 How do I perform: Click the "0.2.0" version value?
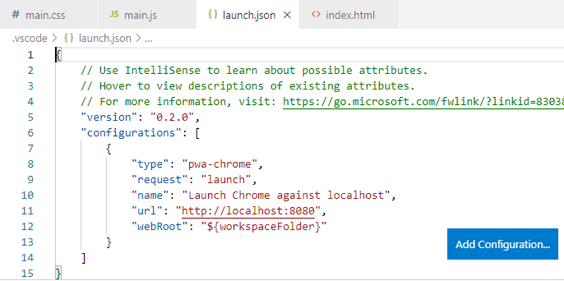point(172,117)
